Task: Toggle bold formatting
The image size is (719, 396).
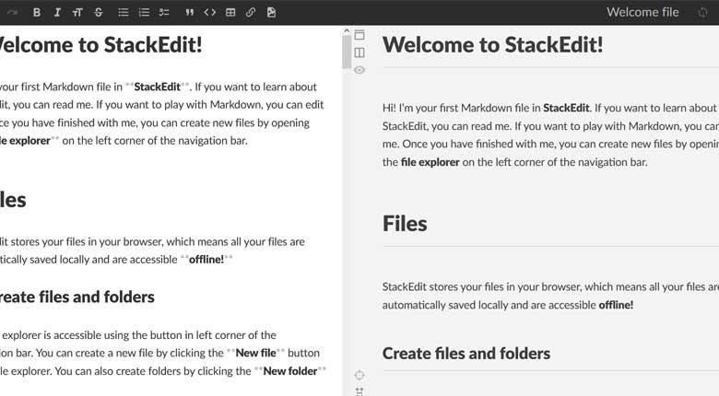Action: (37, 12)
